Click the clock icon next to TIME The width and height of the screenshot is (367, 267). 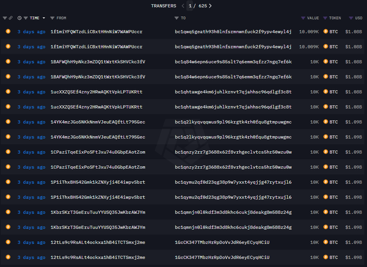(x=19, y=18)
